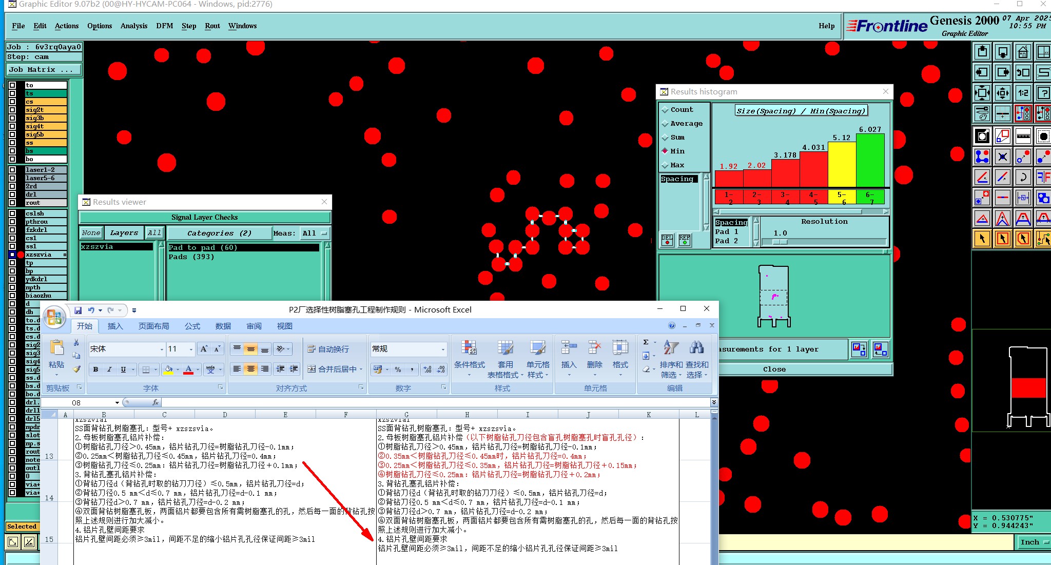The height and width of the screenshot is (565, 1051).
Task: Switch to the 公式 ribbon tab
Action: [x=192, y=326]
